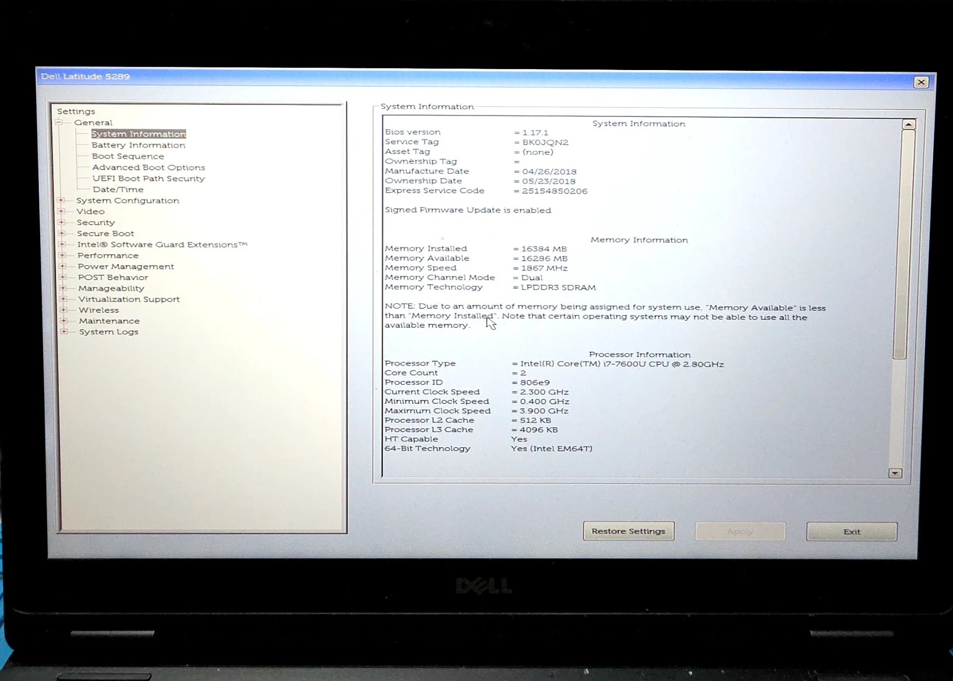Open Date/Time settings
The width and height of the screenshot is (953, 681).
point(118,189)
